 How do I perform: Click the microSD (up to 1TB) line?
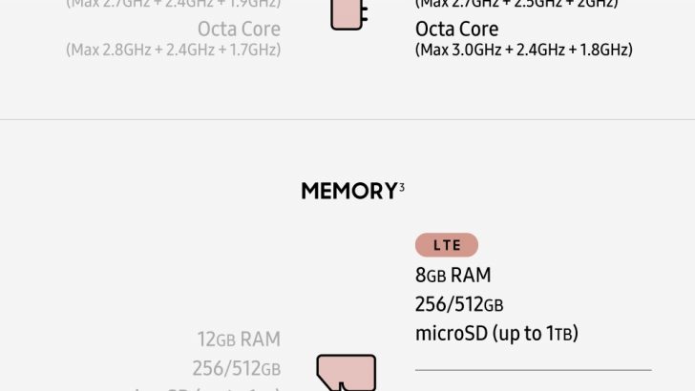pyautogui.click(x=496, y=333)
